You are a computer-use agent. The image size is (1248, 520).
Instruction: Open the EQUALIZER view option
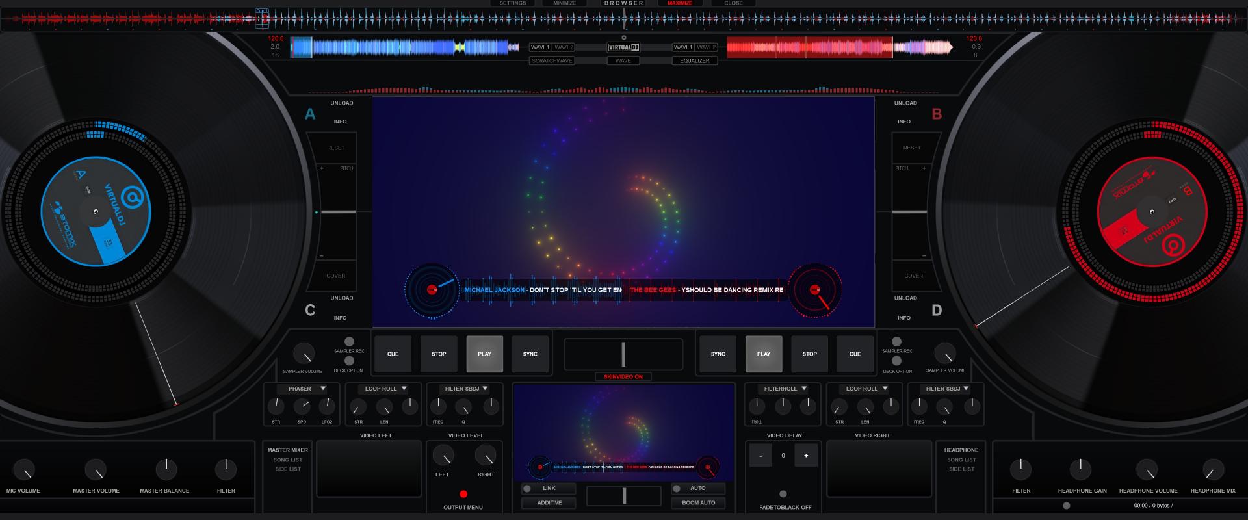(695, 60)
